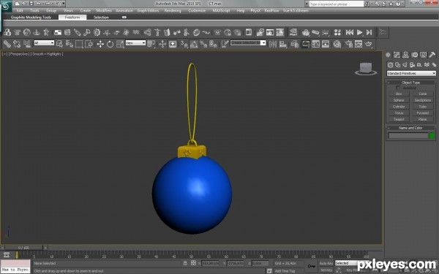Click the Align tool icon
Screen dimensions: 439x274
pyautogui.click(x=282, y=44)
